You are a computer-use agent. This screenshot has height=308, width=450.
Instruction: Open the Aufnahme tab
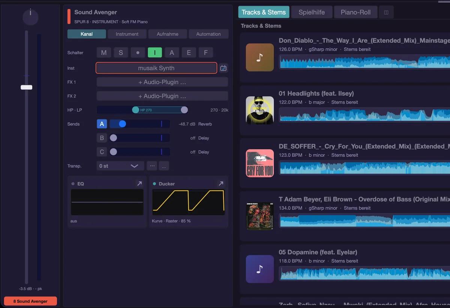168,34
